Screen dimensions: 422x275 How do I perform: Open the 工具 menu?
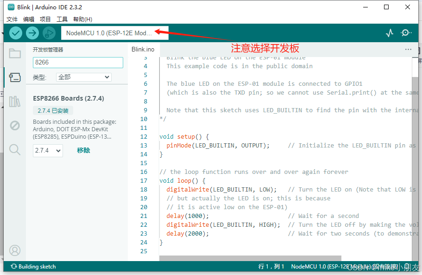point(62,19)
